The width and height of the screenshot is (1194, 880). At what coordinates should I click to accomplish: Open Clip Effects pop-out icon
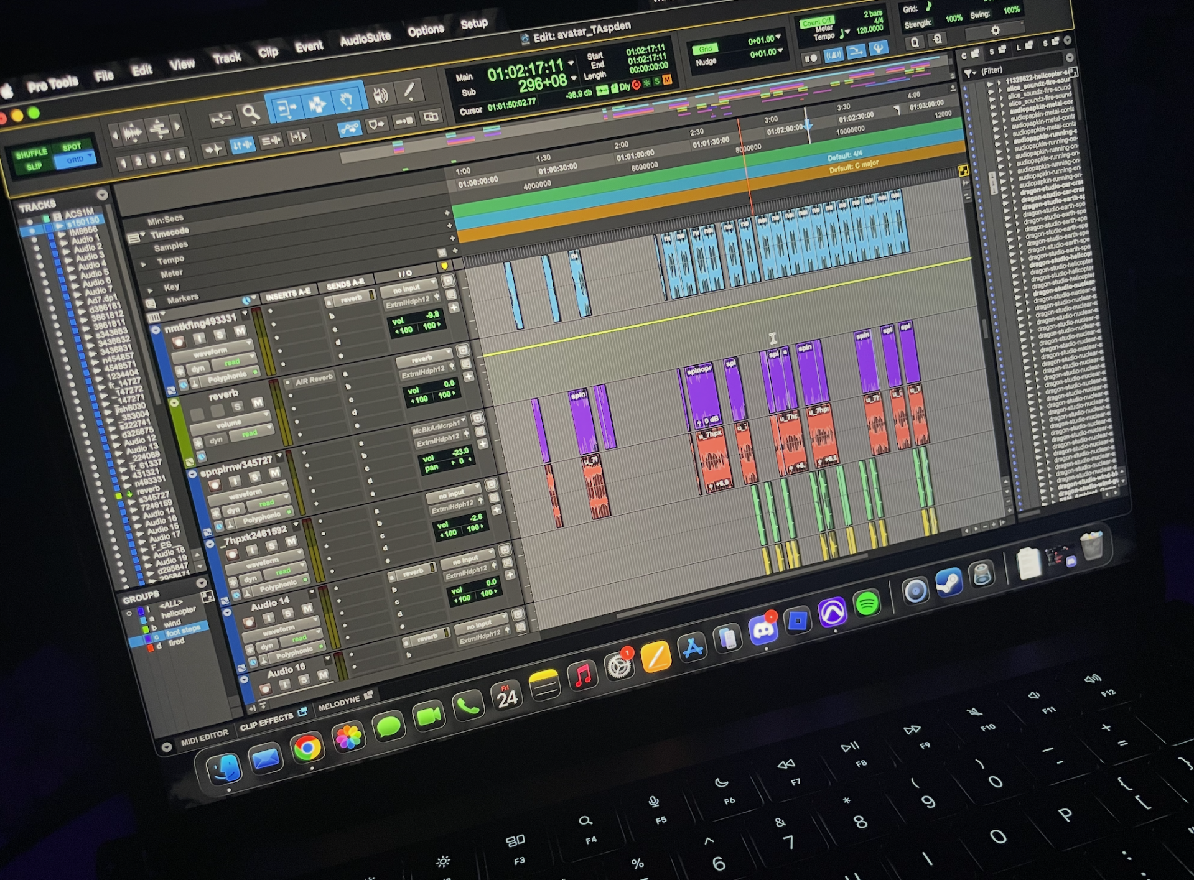302,712
